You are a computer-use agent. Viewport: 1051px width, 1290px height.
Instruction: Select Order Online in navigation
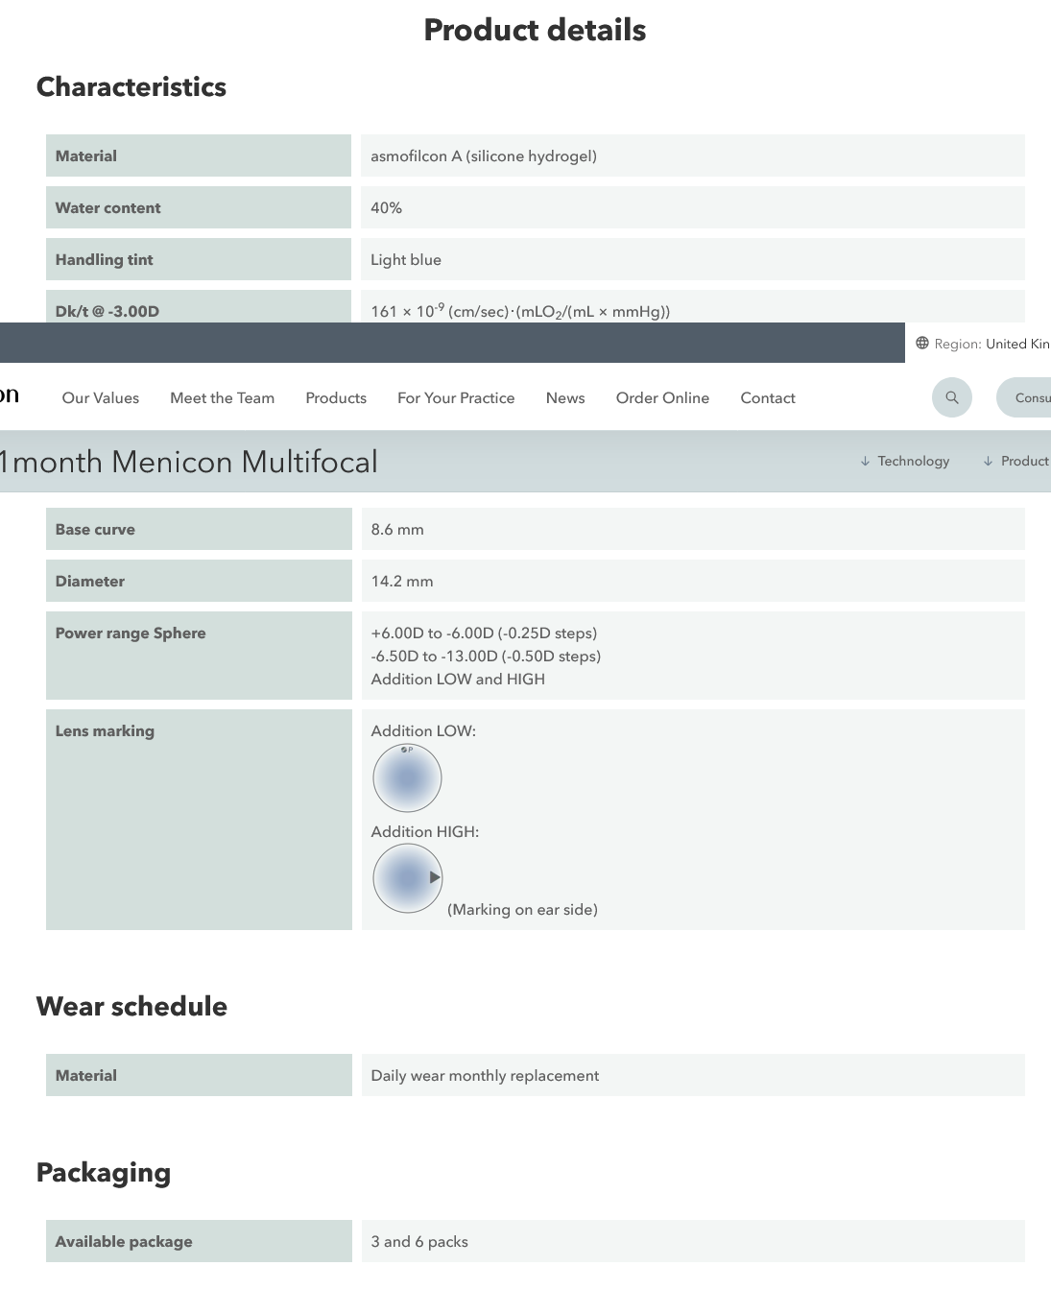(x=662, y=398)
